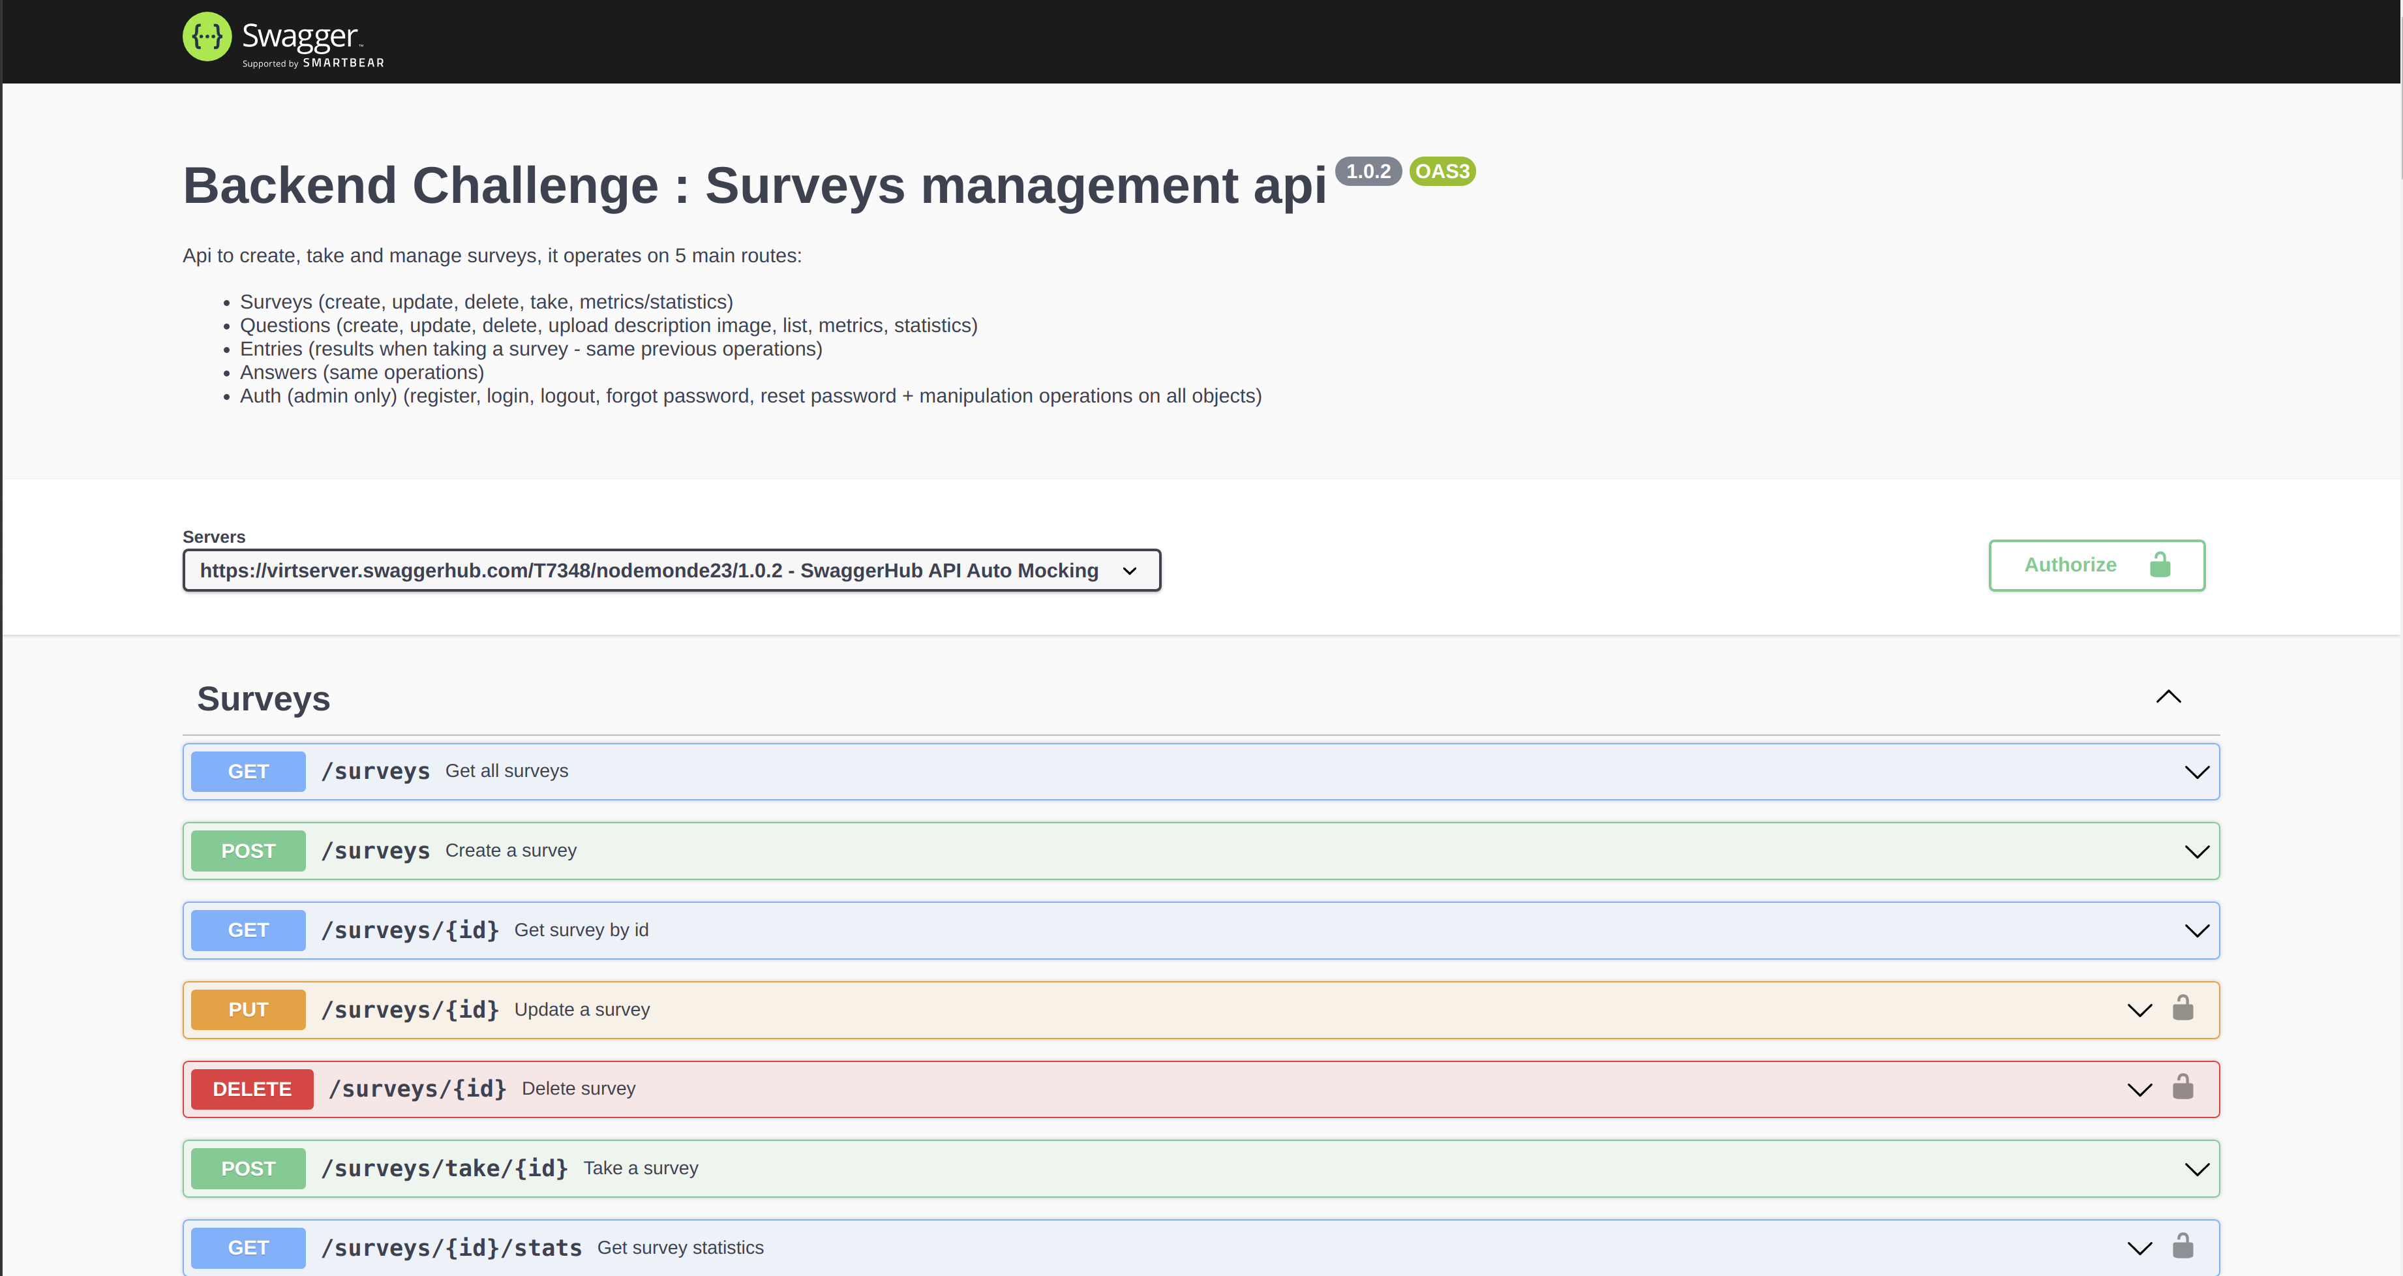This screenshot has width=2403, height=1276.
Task: Click the Surveys section heading
Action: pos(264,699)
